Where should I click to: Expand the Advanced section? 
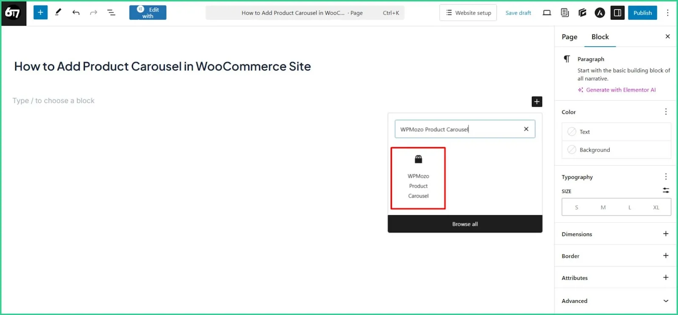click(615, 301)
